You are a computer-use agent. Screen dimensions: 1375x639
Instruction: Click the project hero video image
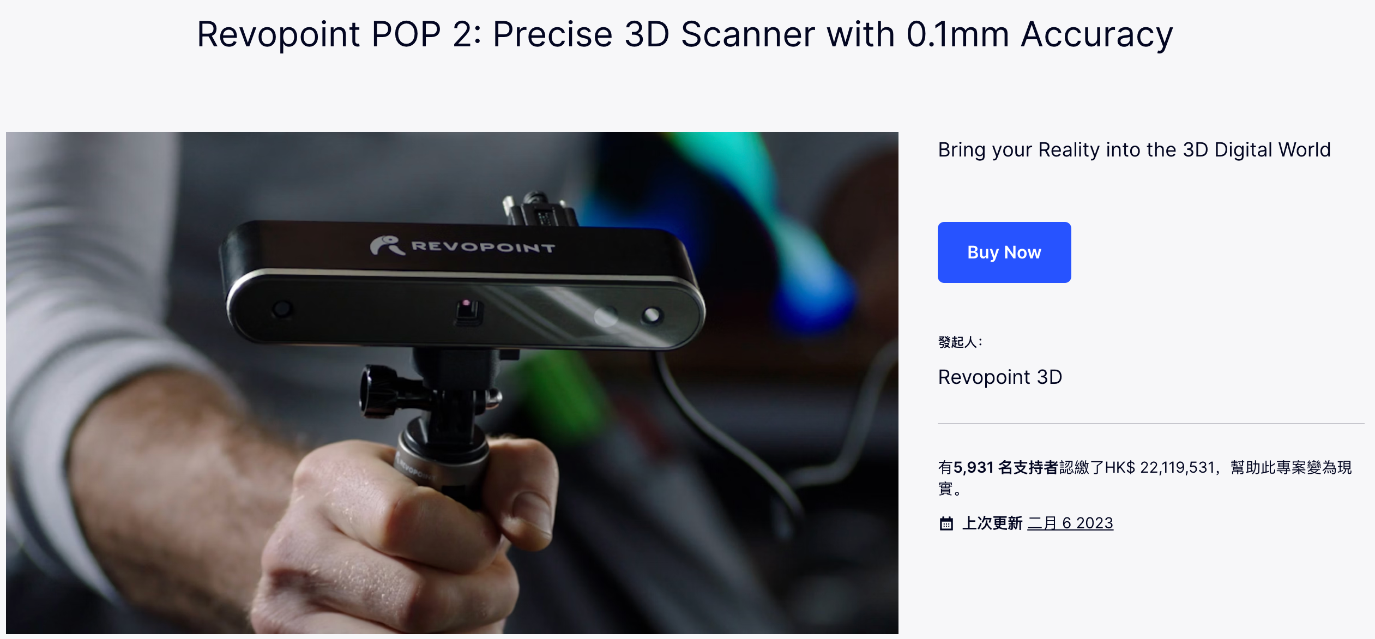point(452,383)
